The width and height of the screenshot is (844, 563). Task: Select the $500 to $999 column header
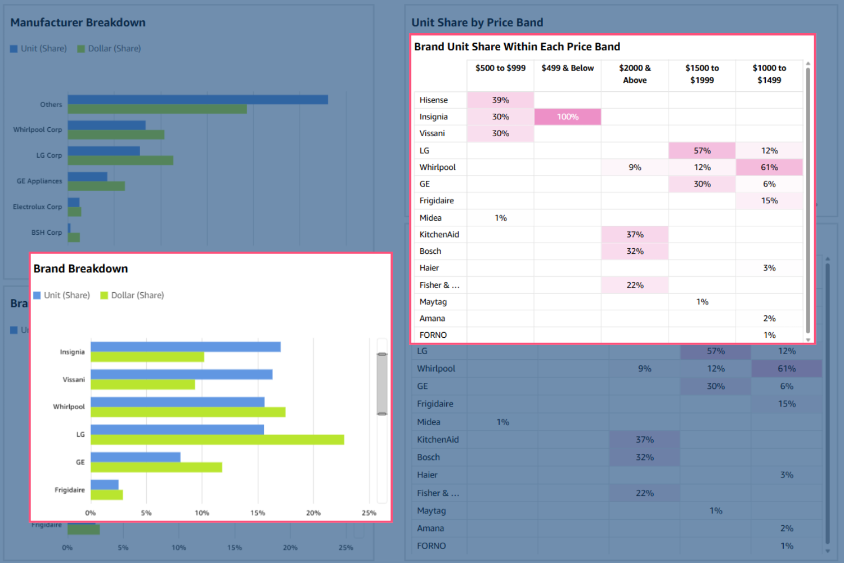500,68
